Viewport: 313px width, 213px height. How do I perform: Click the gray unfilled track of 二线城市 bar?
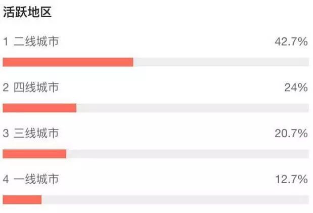tap(220, 62)
